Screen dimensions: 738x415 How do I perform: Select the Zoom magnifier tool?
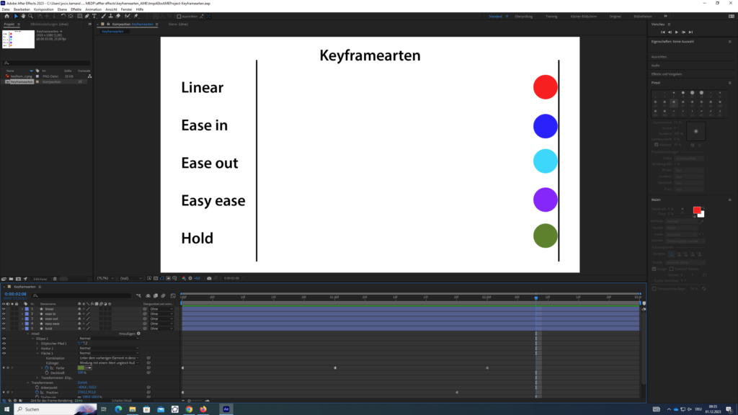[x=31, y=15]
